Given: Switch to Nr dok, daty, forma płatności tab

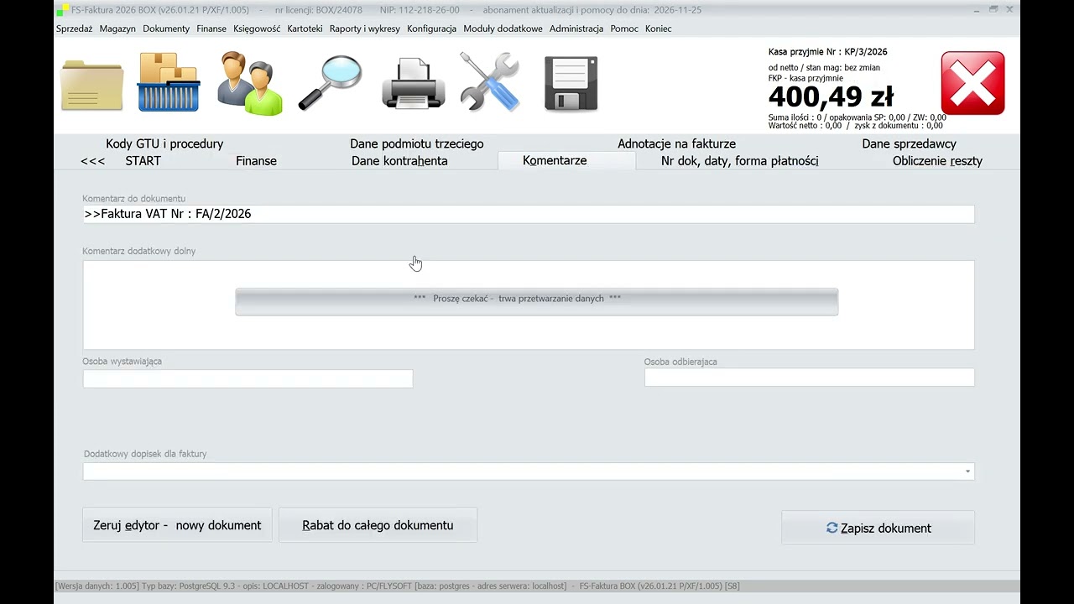Looking at the screenshot, I should tap(739, 160).
